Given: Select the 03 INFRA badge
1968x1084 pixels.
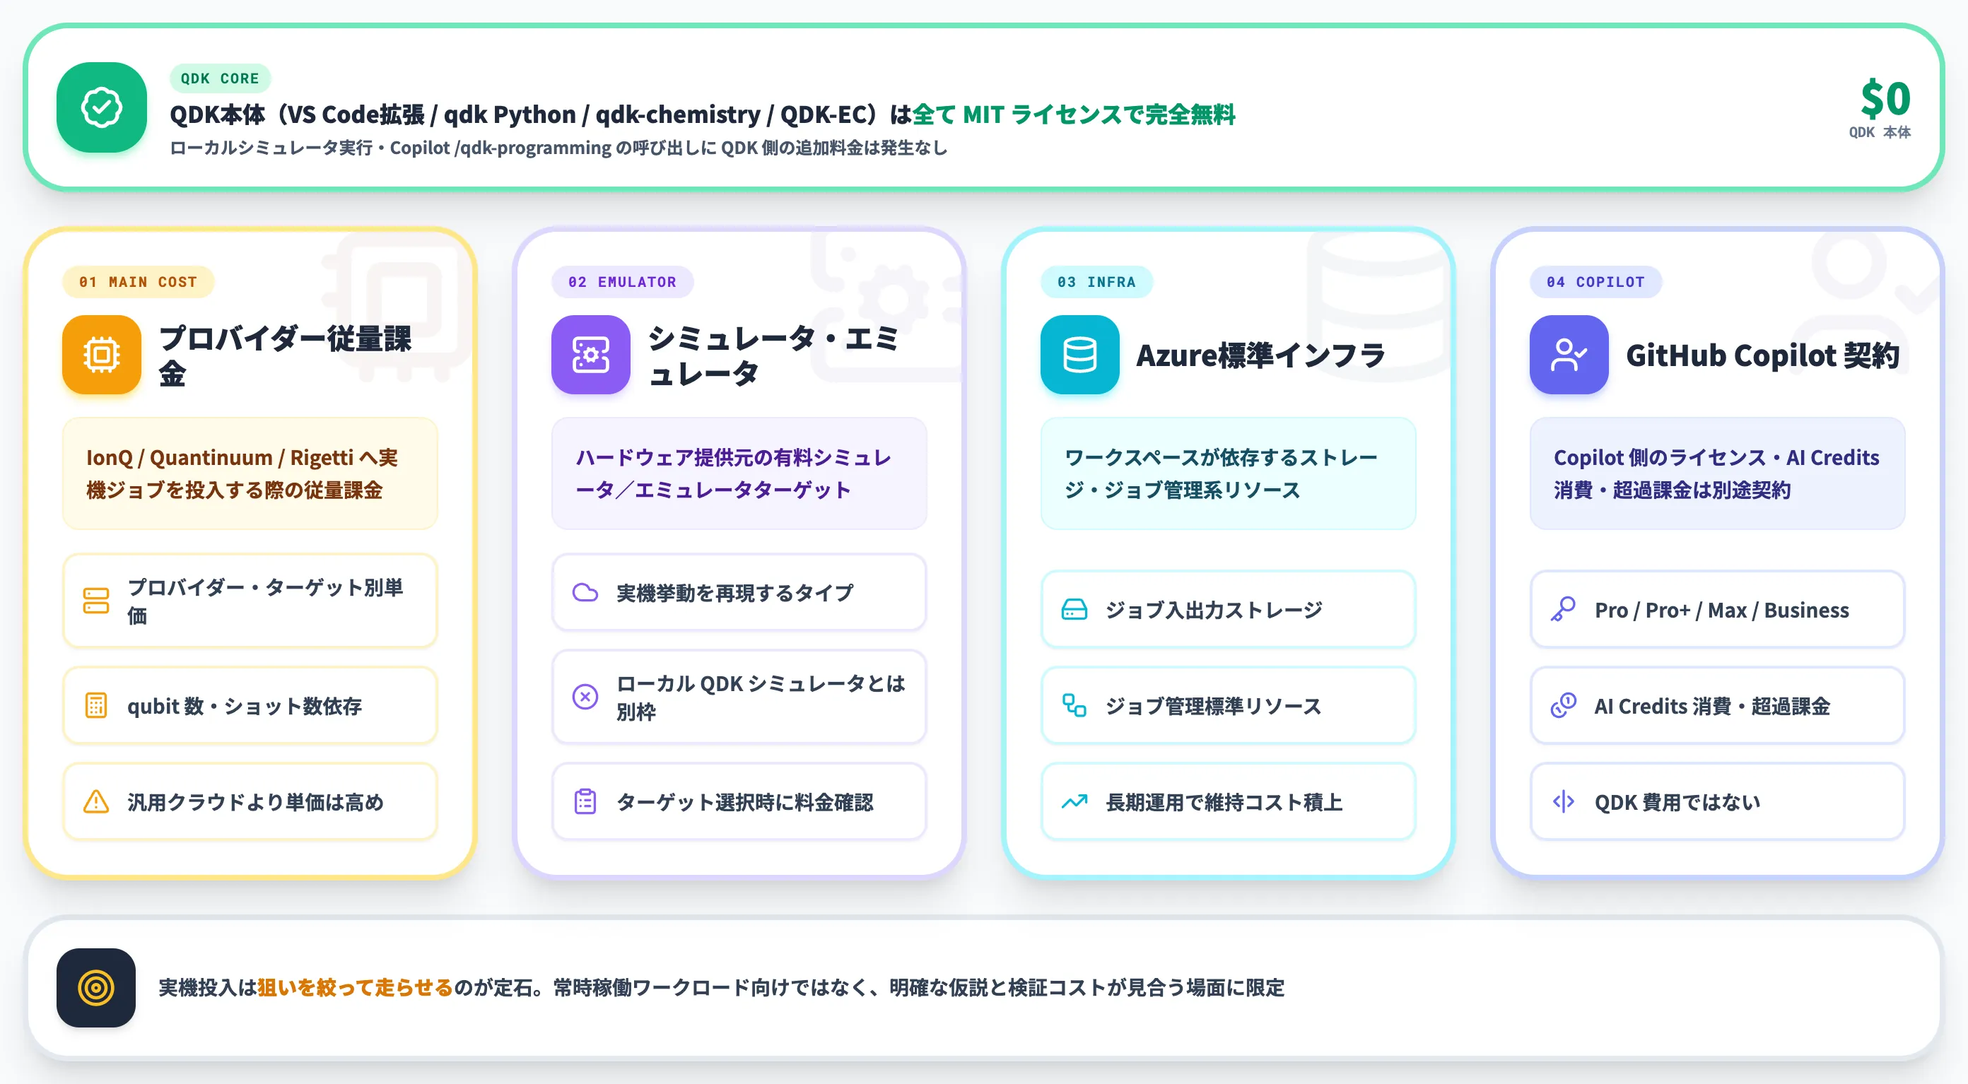Looking at the screenshot, I should point(1096,282).
